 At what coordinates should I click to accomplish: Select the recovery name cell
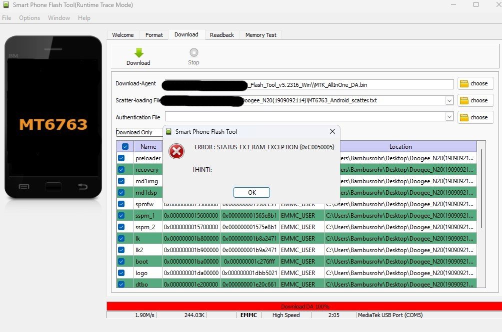pos(148,170)
